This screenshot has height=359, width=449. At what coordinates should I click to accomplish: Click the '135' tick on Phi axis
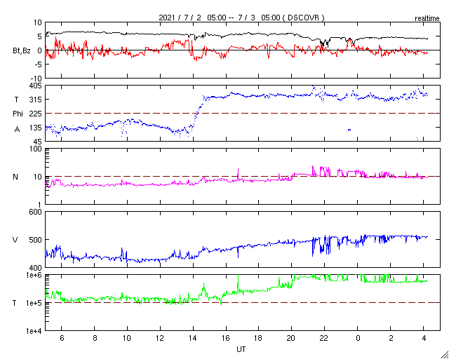coord(36,128)
